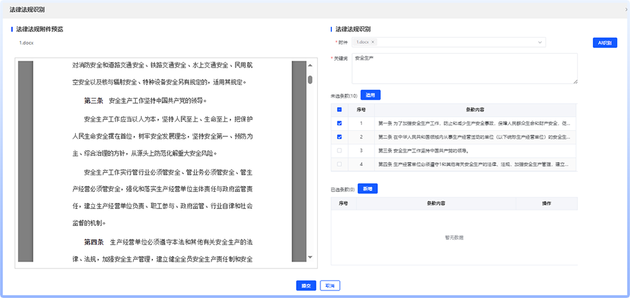Check the checkbox for row 4 第四条
This screenshot has height=298, width=630.
[339, 165]
